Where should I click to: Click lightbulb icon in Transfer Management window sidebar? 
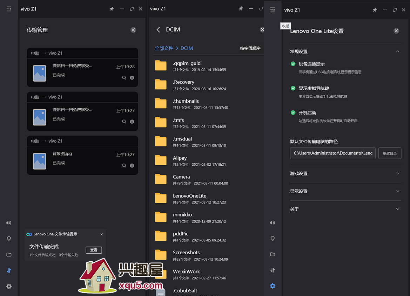point(9,239)
